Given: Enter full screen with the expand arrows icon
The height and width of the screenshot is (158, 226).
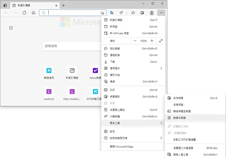Looking at the screenshot, I should [x=161, y=41].
